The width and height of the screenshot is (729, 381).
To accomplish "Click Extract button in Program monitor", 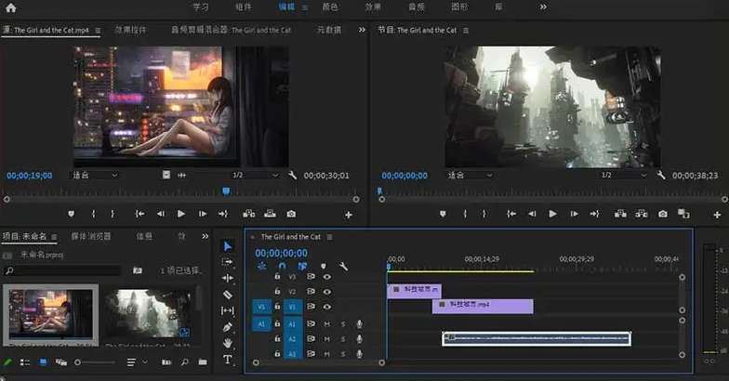I will click(x=642, y=214).
